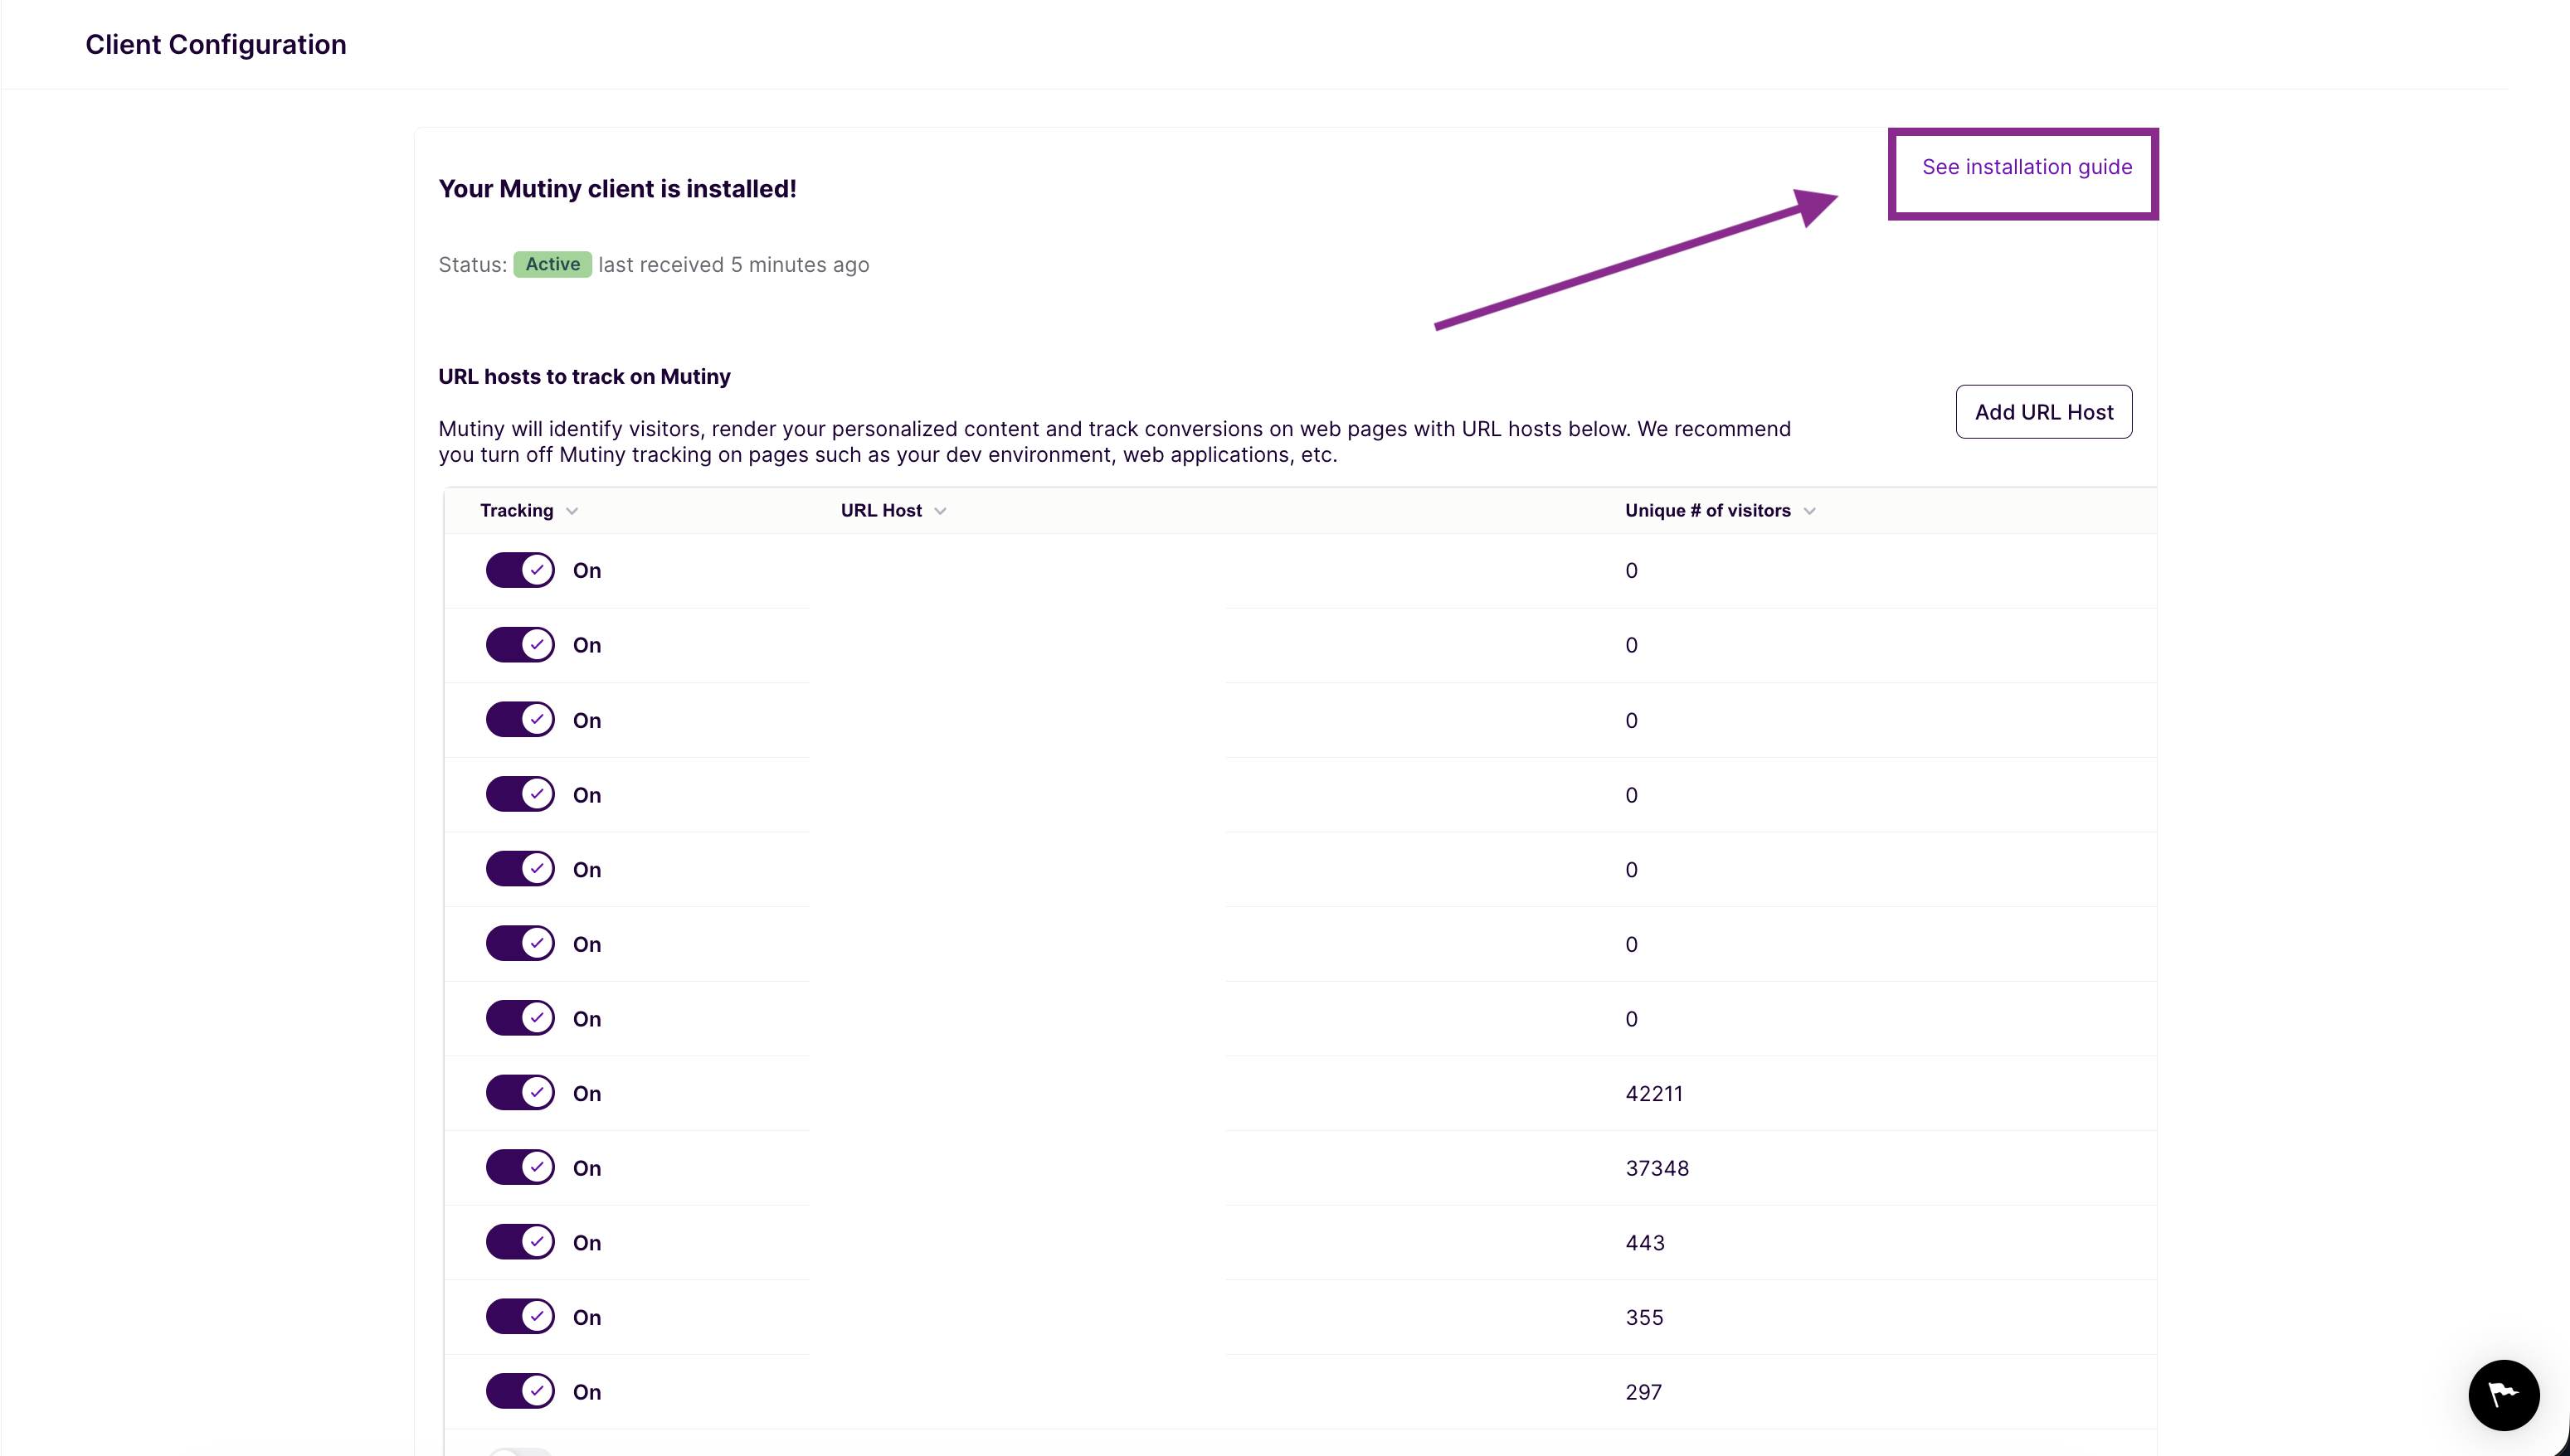Image resolution: width=2570 pixels, height=1456 pixels.
Task: Switch off tracking for the fourth row
Action: [520, 794]
